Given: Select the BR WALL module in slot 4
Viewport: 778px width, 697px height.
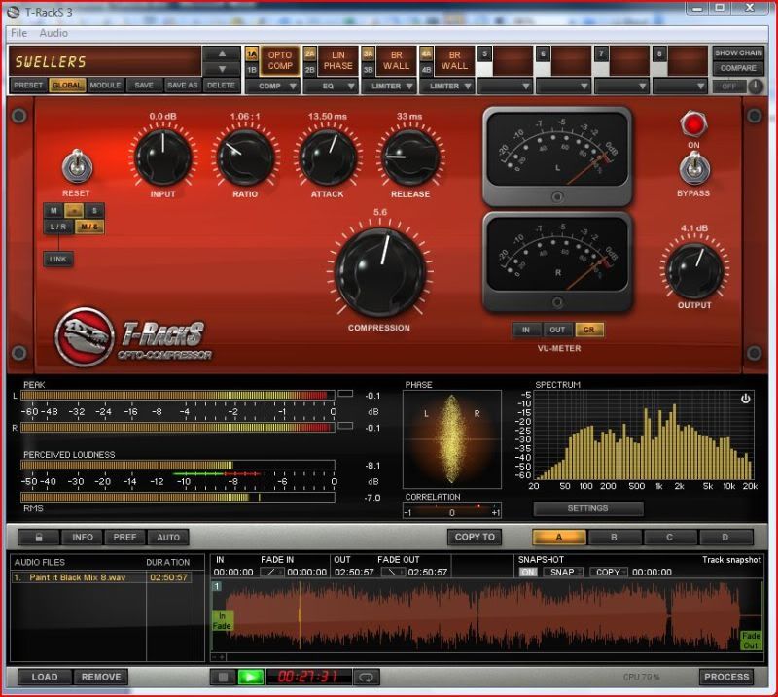Looking at the screenshot, I should (x=454, y=60).
